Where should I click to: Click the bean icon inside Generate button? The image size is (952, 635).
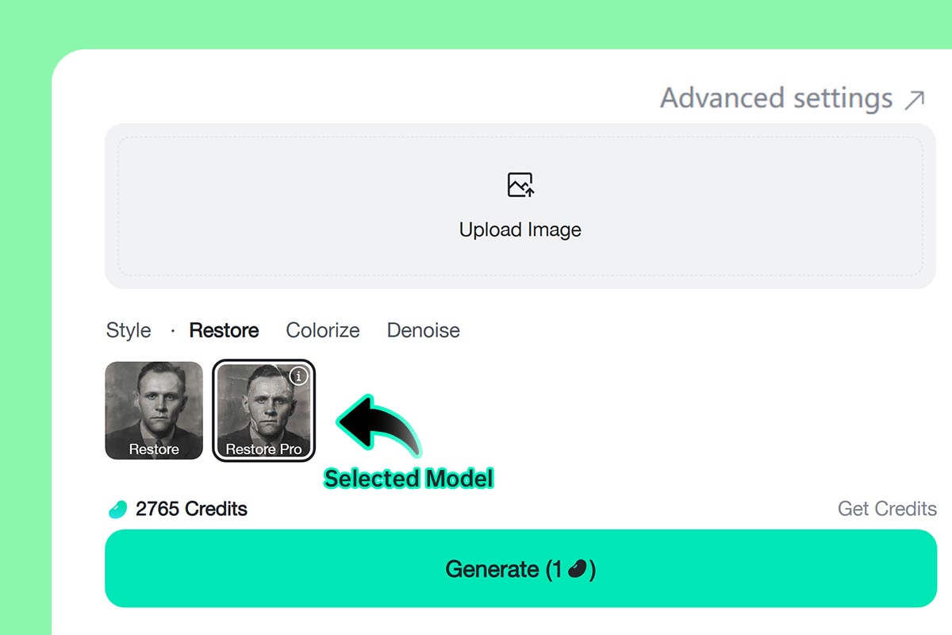tap(578, 569)
